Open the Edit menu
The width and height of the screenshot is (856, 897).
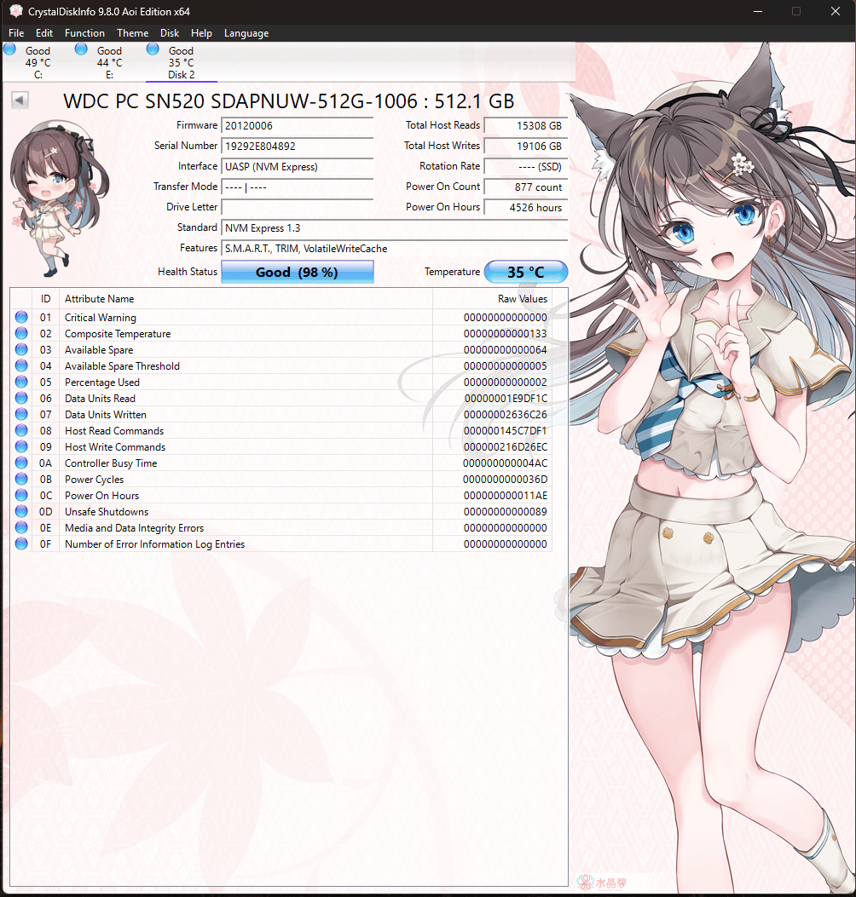pos(44,33)
